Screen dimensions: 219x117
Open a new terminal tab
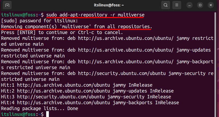[7, 5]
